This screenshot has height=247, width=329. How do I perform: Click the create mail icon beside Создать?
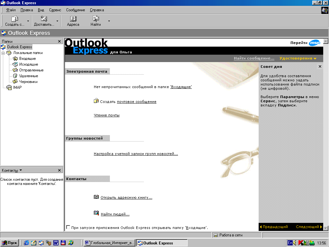[96, 101]
